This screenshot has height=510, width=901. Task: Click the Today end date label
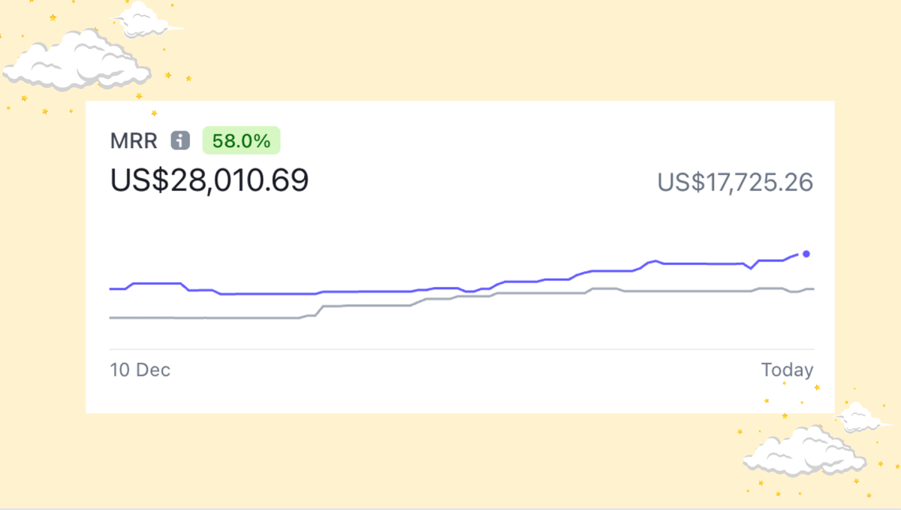787,370
